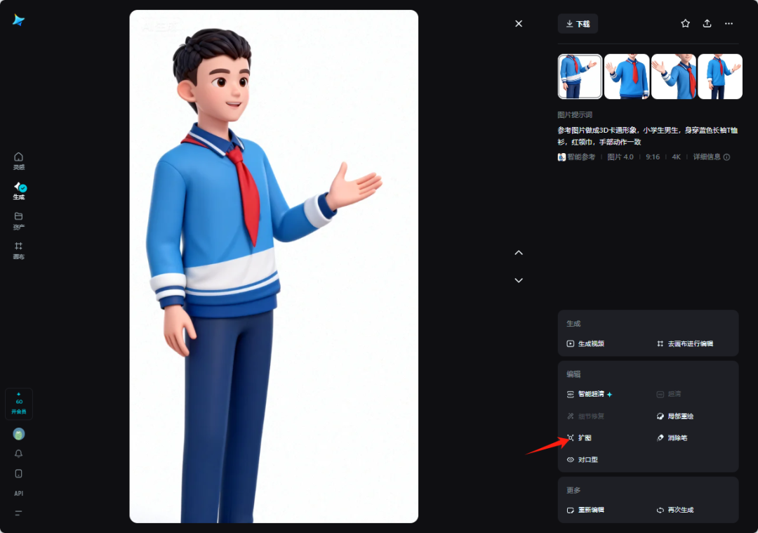The image size is (758, 533).
Task: Star this generated image as a favorite
Action: click(685, 23)
